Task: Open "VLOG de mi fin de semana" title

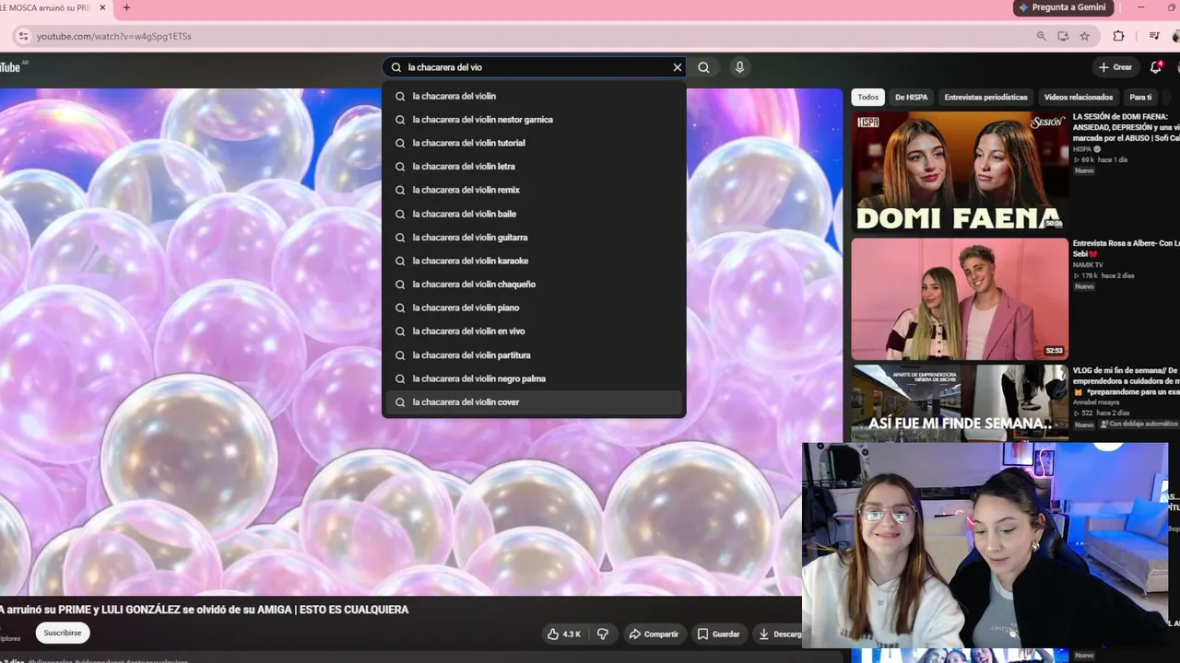Action: 1126,380
